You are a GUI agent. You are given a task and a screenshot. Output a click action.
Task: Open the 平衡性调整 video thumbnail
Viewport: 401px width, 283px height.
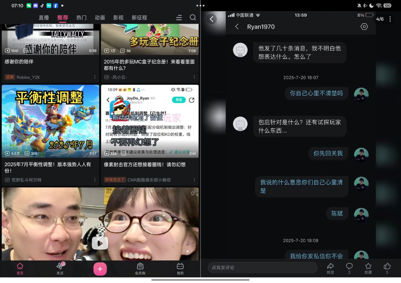tap(50, 121)
